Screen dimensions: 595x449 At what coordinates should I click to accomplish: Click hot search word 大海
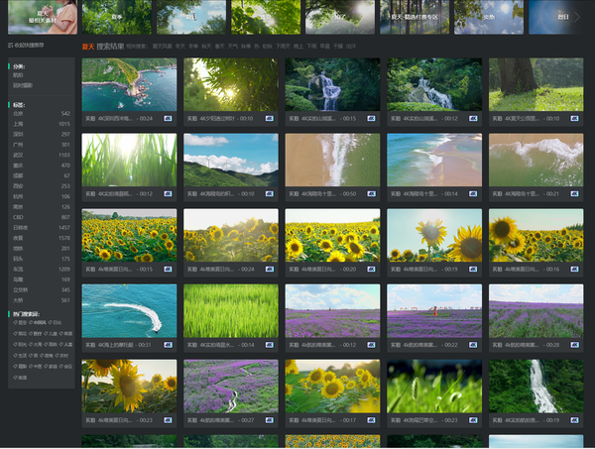tap(36, 345)
